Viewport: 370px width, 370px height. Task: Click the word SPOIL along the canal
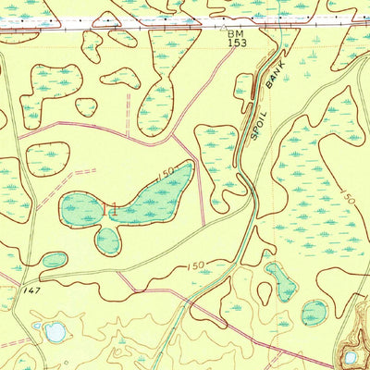[x=258, y=126]
